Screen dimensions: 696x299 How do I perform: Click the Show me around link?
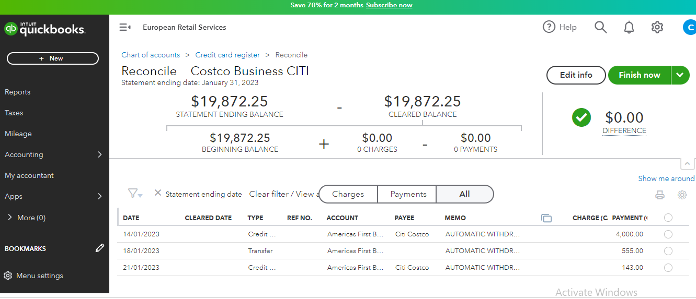coord(667,178)
